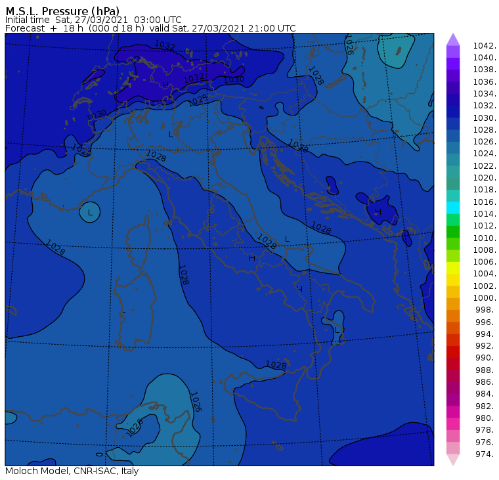Click the H marker over the Balkans high
This screenshot has width=499, height=480.
pos(378,211)
